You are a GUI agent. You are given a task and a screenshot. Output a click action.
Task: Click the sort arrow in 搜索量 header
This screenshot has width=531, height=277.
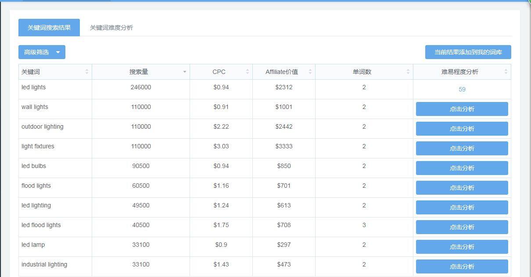point(185,72)
